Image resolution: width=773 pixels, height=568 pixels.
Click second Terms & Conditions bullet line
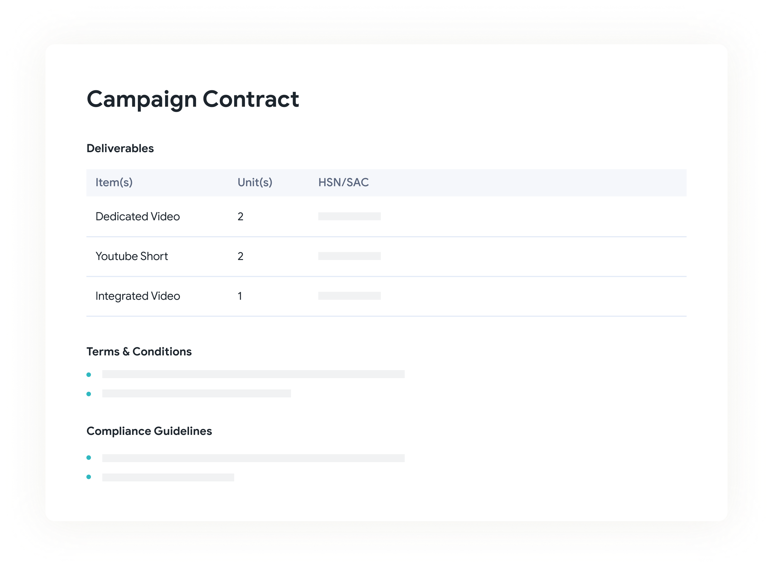tap(197, 393)
